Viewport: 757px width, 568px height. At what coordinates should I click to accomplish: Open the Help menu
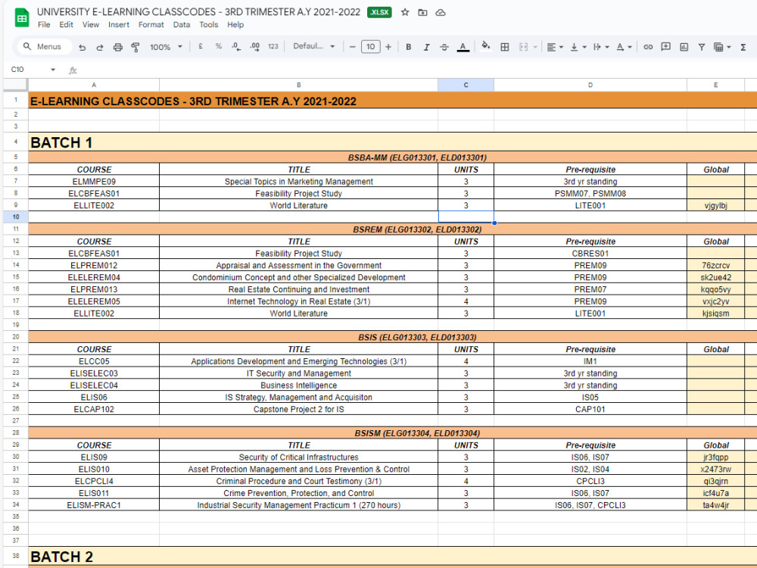[235, 25]
